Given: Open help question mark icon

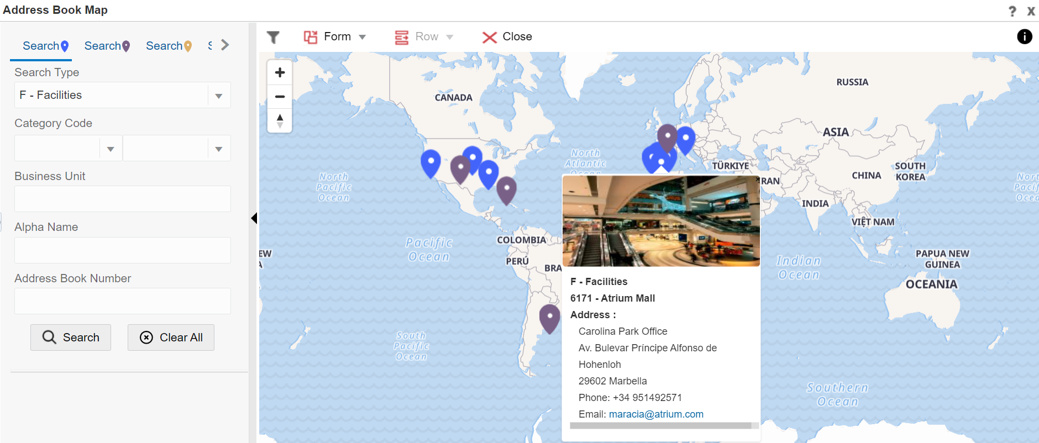Looking at the screenshot, I should coord(1012,11).
